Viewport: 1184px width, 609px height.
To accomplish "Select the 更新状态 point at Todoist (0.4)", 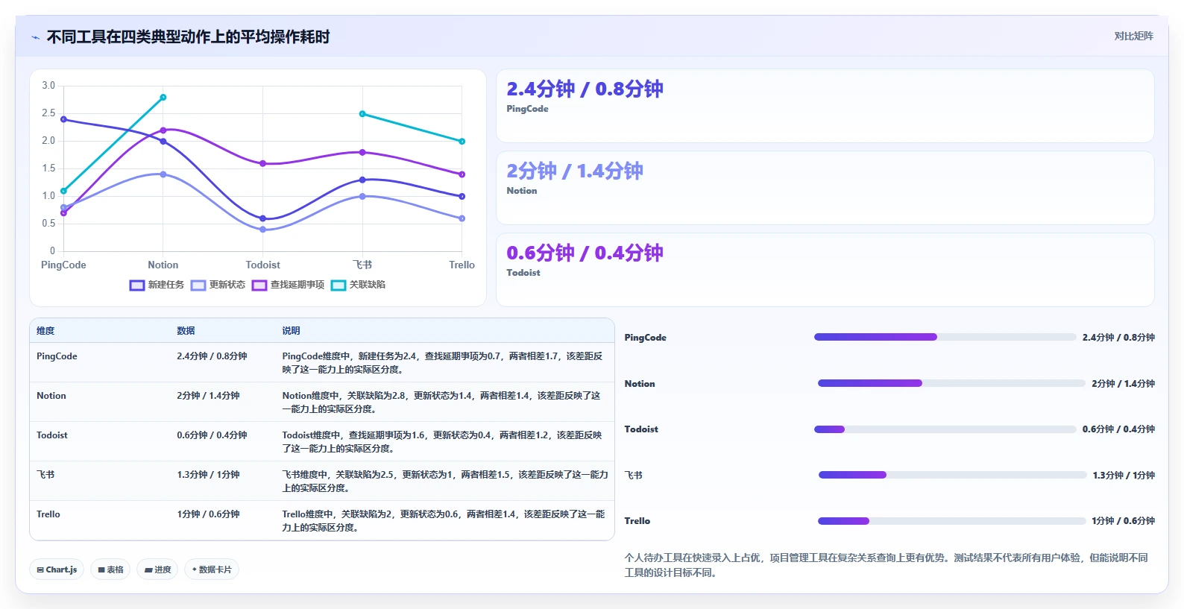I will (263, 230).
